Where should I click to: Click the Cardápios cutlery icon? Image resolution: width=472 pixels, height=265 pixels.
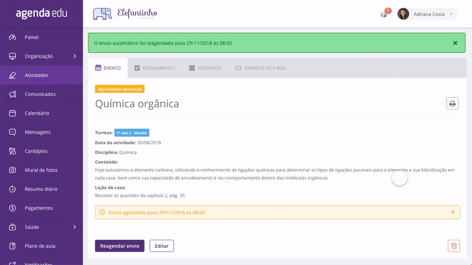[x=12, y=151]
